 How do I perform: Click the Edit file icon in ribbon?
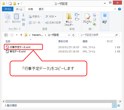[95, 20]
